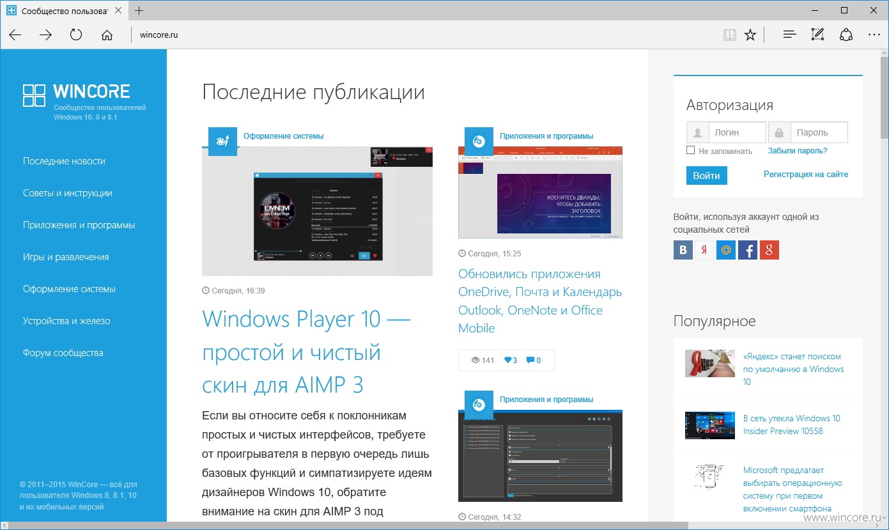Toggle the 'Не запоминать' checkbox
This screenshot has height=530, width=889.
[x=690, y=150]
